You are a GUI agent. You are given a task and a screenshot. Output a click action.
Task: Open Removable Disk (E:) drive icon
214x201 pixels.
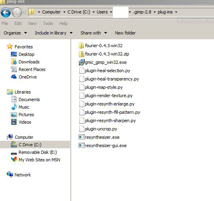coord(14,153)
